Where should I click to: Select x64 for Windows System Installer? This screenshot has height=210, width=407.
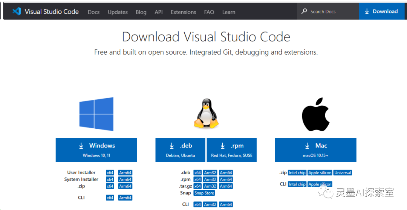[110, 180]
